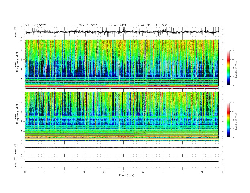Click the "3" tick on the time axis
250x193 pixels.
(84, 172)
